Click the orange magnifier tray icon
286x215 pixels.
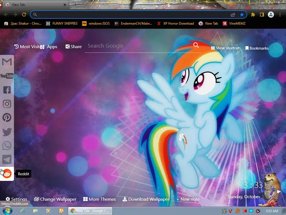coord(238,211)
